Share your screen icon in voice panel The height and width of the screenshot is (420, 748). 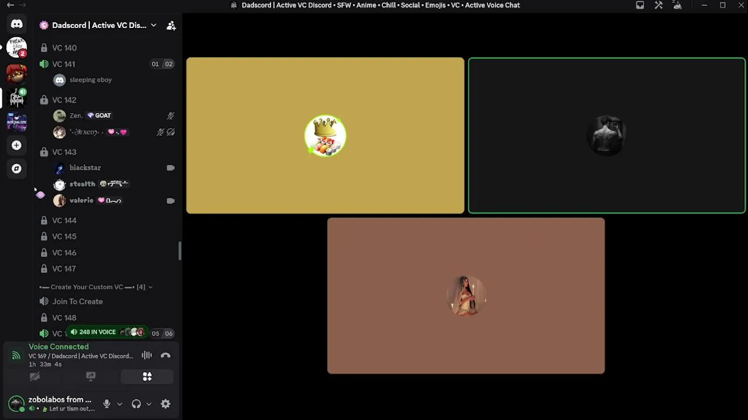click(x=91, y=377)
